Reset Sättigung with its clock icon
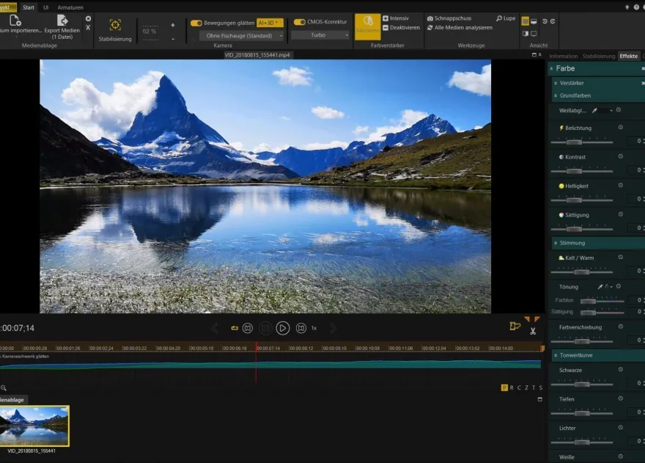 621,214
